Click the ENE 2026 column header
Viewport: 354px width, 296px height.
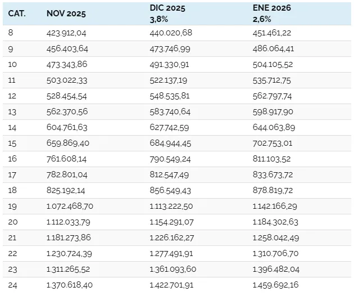click(273, 8)
